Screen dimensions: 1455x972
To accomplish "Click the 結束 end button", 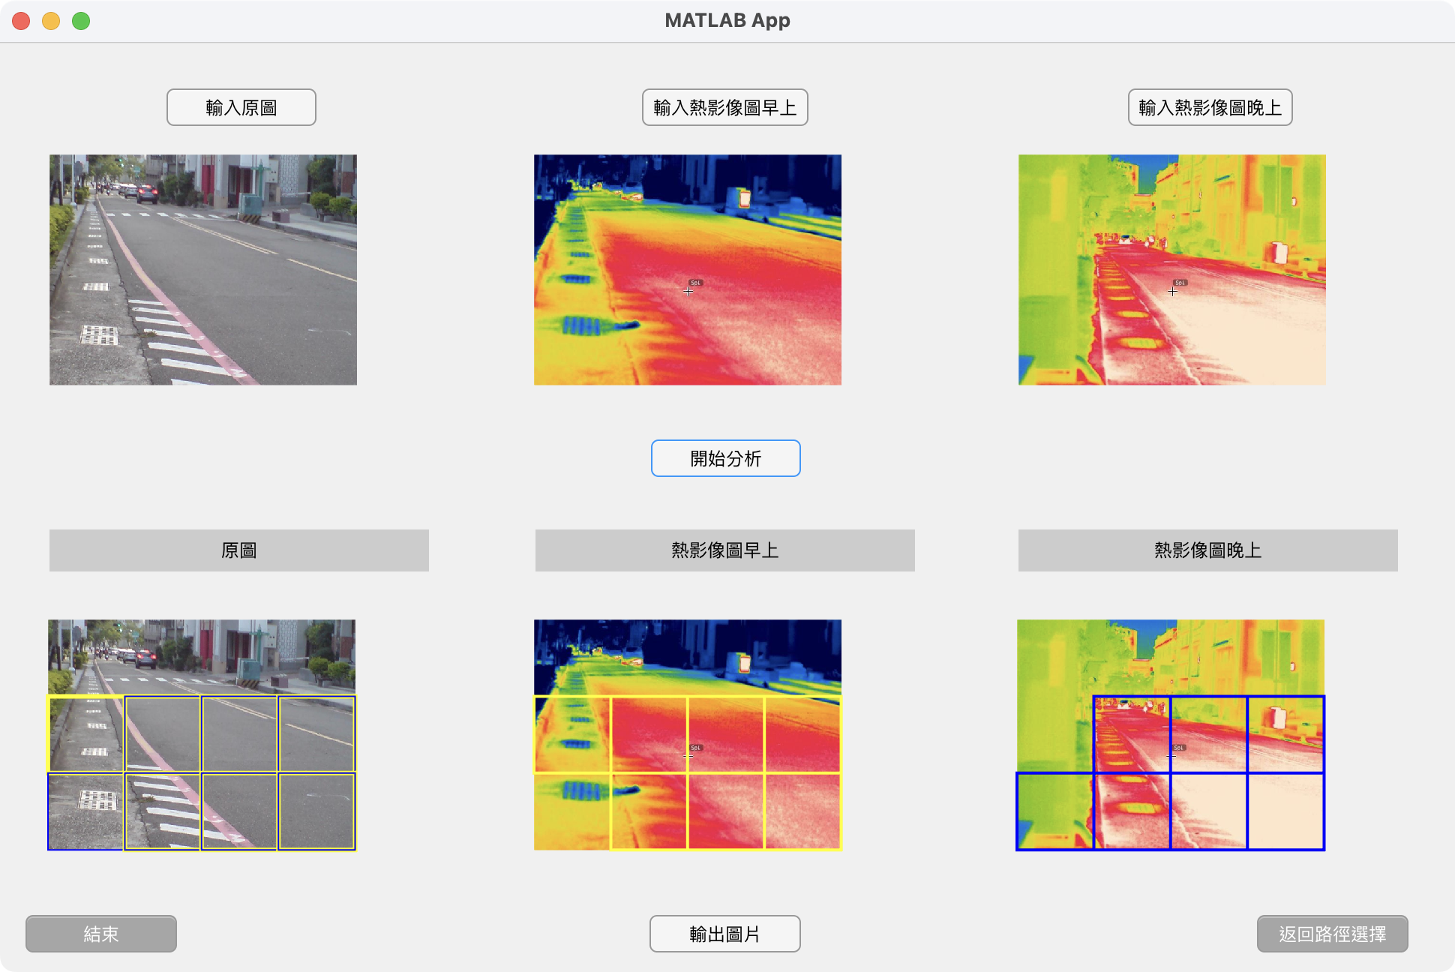I will pyautogui.click(x=101, y=934).
